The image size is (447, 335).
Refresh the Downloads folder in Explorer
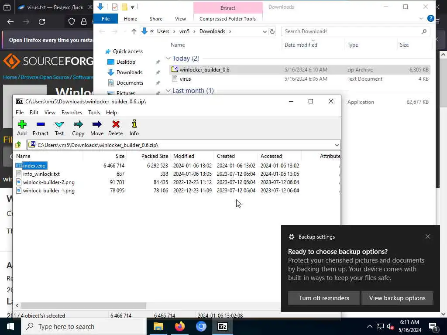pos(272,31)
